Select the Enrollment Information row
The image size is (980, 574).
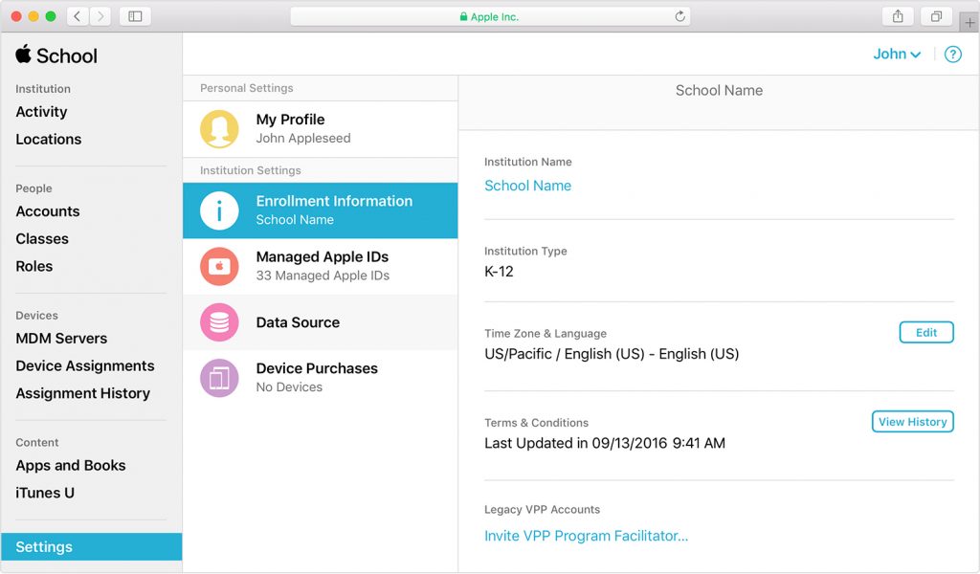(320, 210)
